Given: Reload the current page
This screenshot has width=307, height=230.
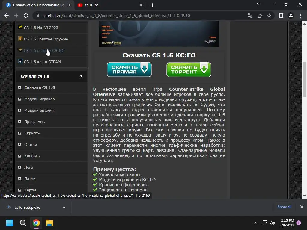Looking at the screenshot, I should click(26, 16).
